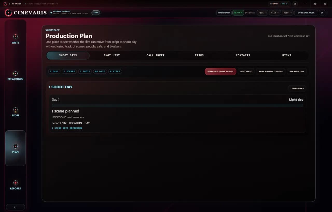
Task: Click '1 Scene Need Breakdown' link
Action: coord(67,128)
